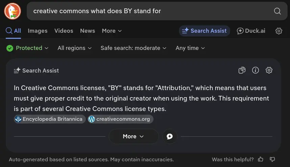Toggle the Search Assist button
Viewport: 290px width, 167px height.
point(204,31)
